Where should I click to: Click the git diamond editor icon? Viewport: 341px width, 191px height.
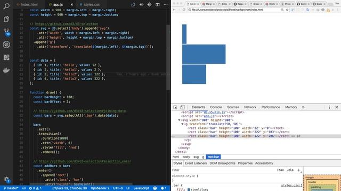[149, 4]
